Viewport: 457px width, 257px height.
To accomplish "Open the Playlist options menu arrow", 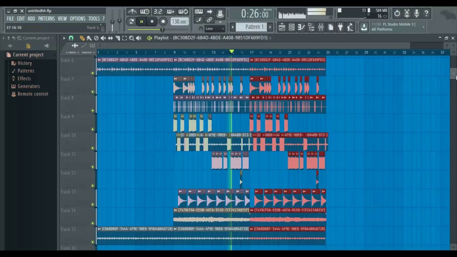I will pos(64,38).
